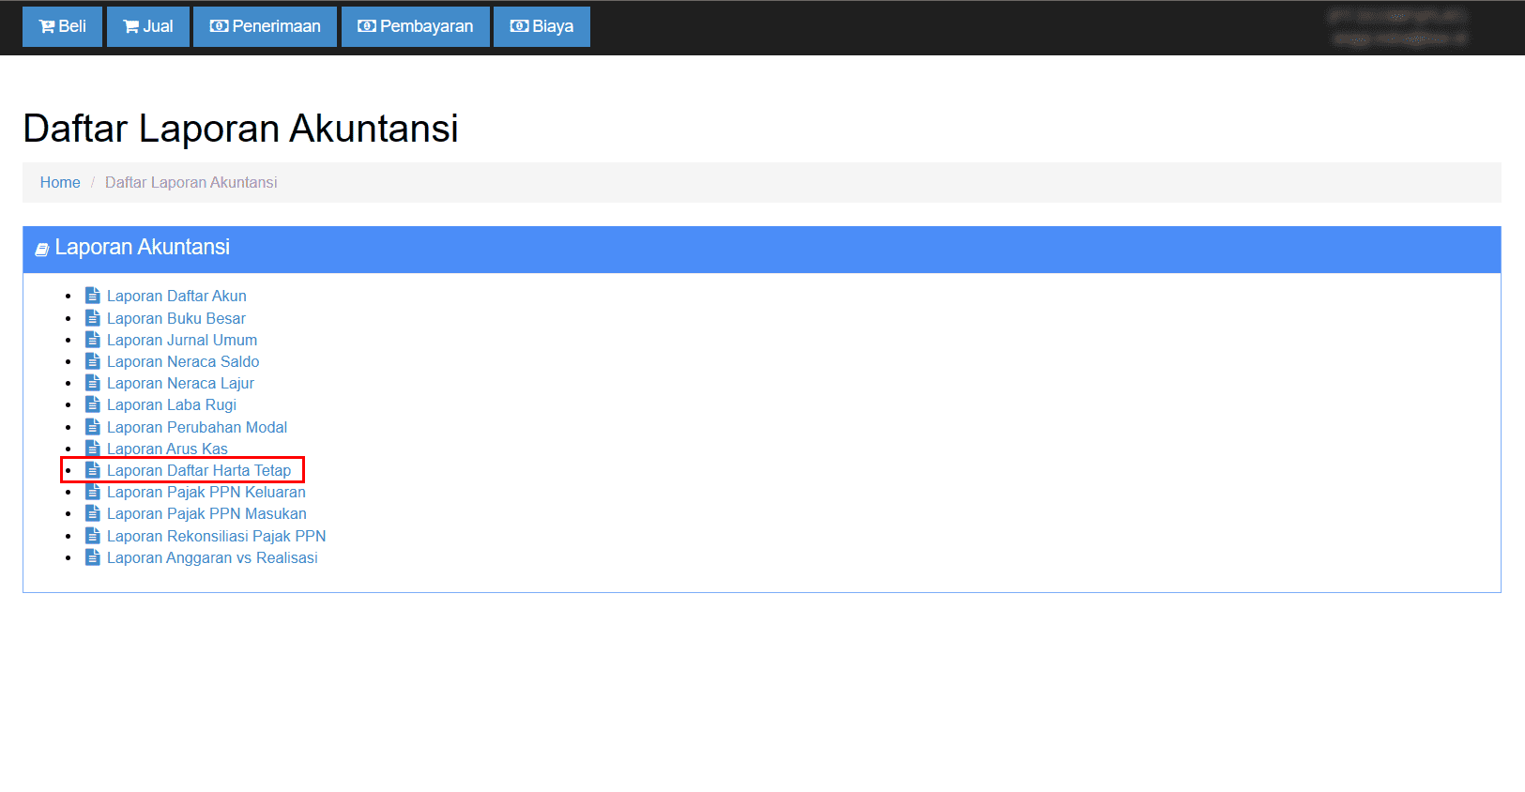
Task: Open the Laporan Neraca Lajur link
Action: pos(180,383)
